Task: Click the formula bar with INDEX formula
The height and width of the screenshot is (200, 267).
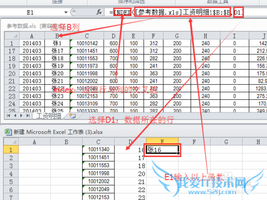Action: 185,12
